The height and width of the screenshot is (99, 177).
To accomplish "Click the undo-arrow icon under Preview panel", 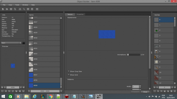I will (9, 91).
